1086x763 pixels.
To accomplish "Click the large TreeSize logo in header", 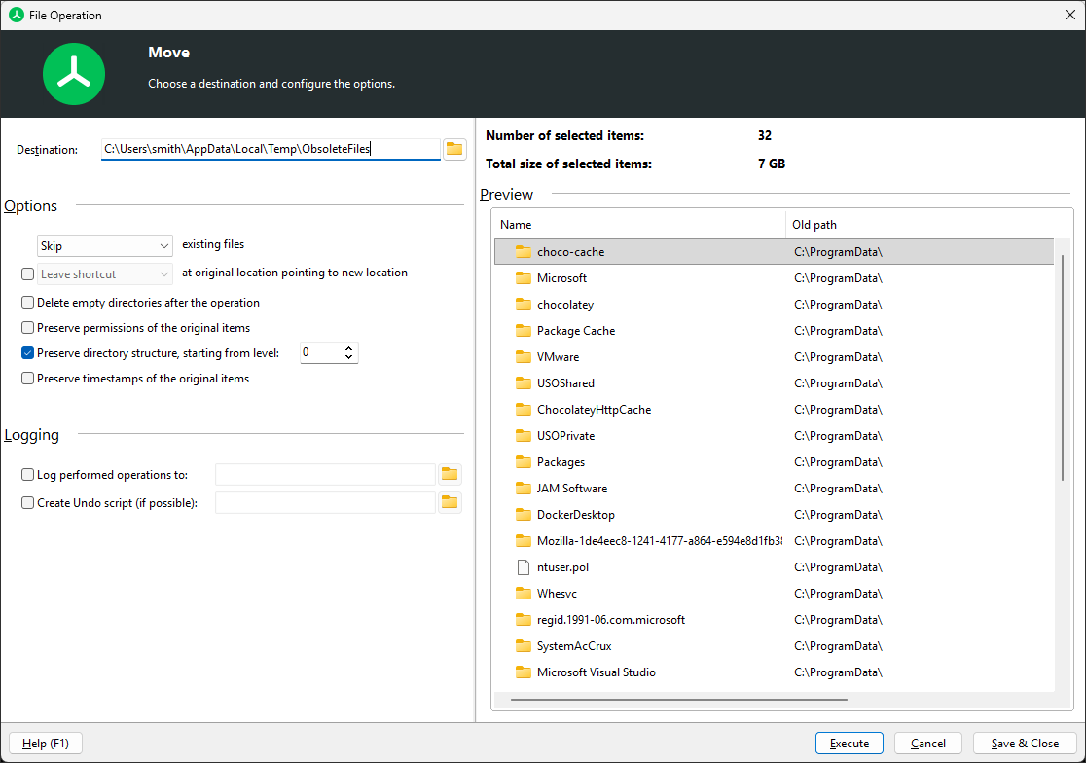I will tap(73, 74).
